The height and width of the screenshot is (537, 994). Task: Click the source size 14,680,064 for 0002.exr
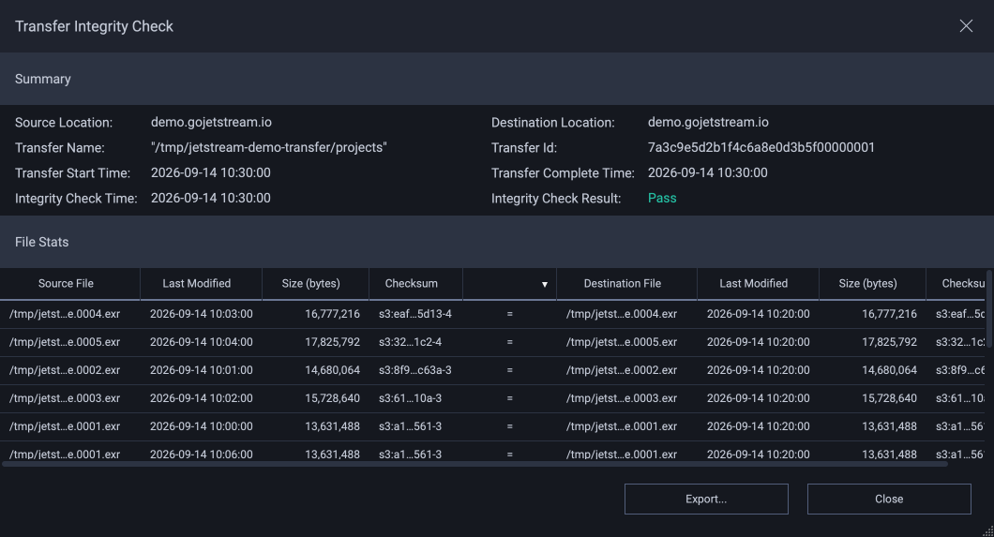point(332,370)
